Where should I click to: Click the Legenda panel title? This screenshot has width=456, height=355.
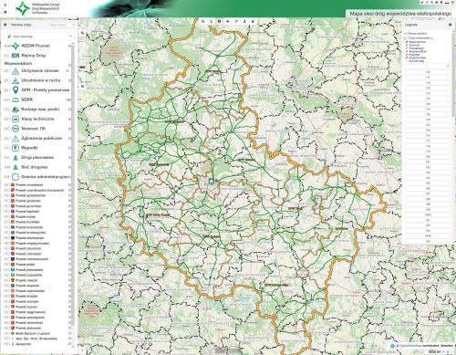pos(411,25)
